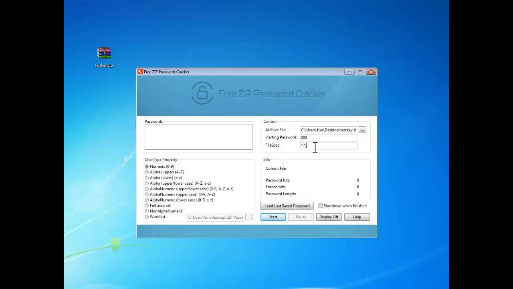
Task: Click Load Last Saved Password button
Action: (x=287, y=206)
